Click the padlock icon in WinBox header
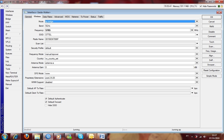 (221, 6)
